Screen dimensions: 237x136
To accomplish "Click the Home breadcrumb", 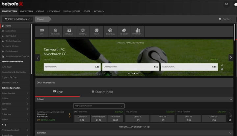I will coord(43,19).
